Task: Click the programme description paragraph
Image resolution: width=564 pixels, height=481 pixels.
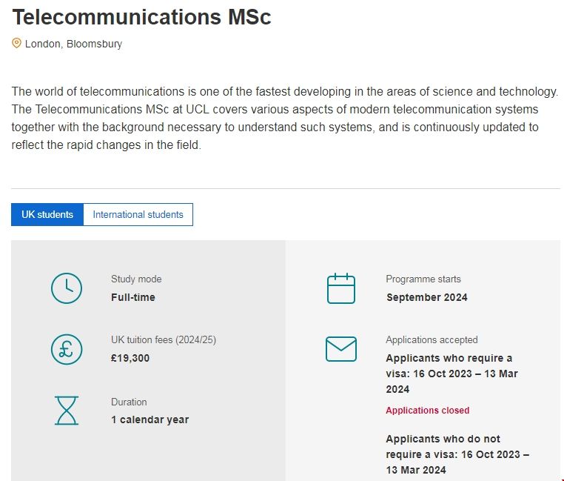Action: pos(285,118)
